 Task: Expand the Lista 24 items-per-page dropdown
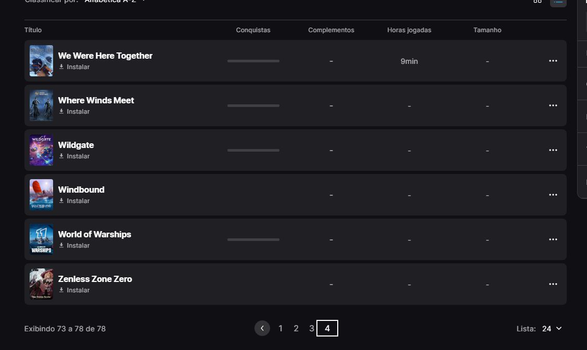(552, 329)
